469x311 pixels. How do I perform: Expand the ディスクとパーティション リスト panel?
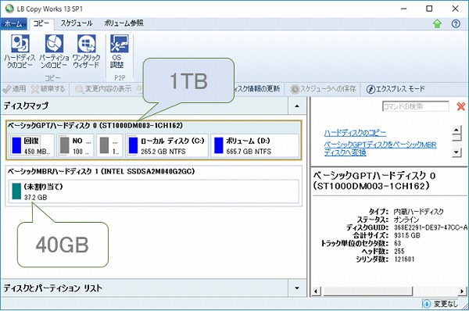(x=297, y=288)
